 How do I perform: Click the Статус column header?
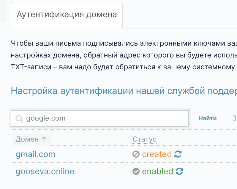144,139
